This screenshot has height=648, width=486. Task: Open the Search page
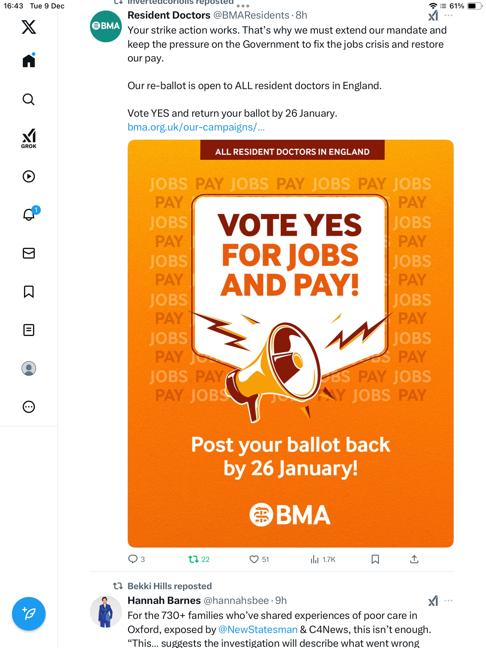coord(29,99)
